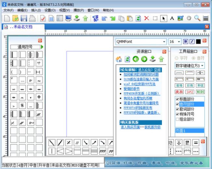Toggle the 歌词部分 checkbox

177,109
